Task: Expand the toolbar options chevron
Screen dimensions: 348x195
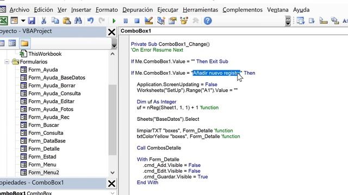Action: pos(288,21)
